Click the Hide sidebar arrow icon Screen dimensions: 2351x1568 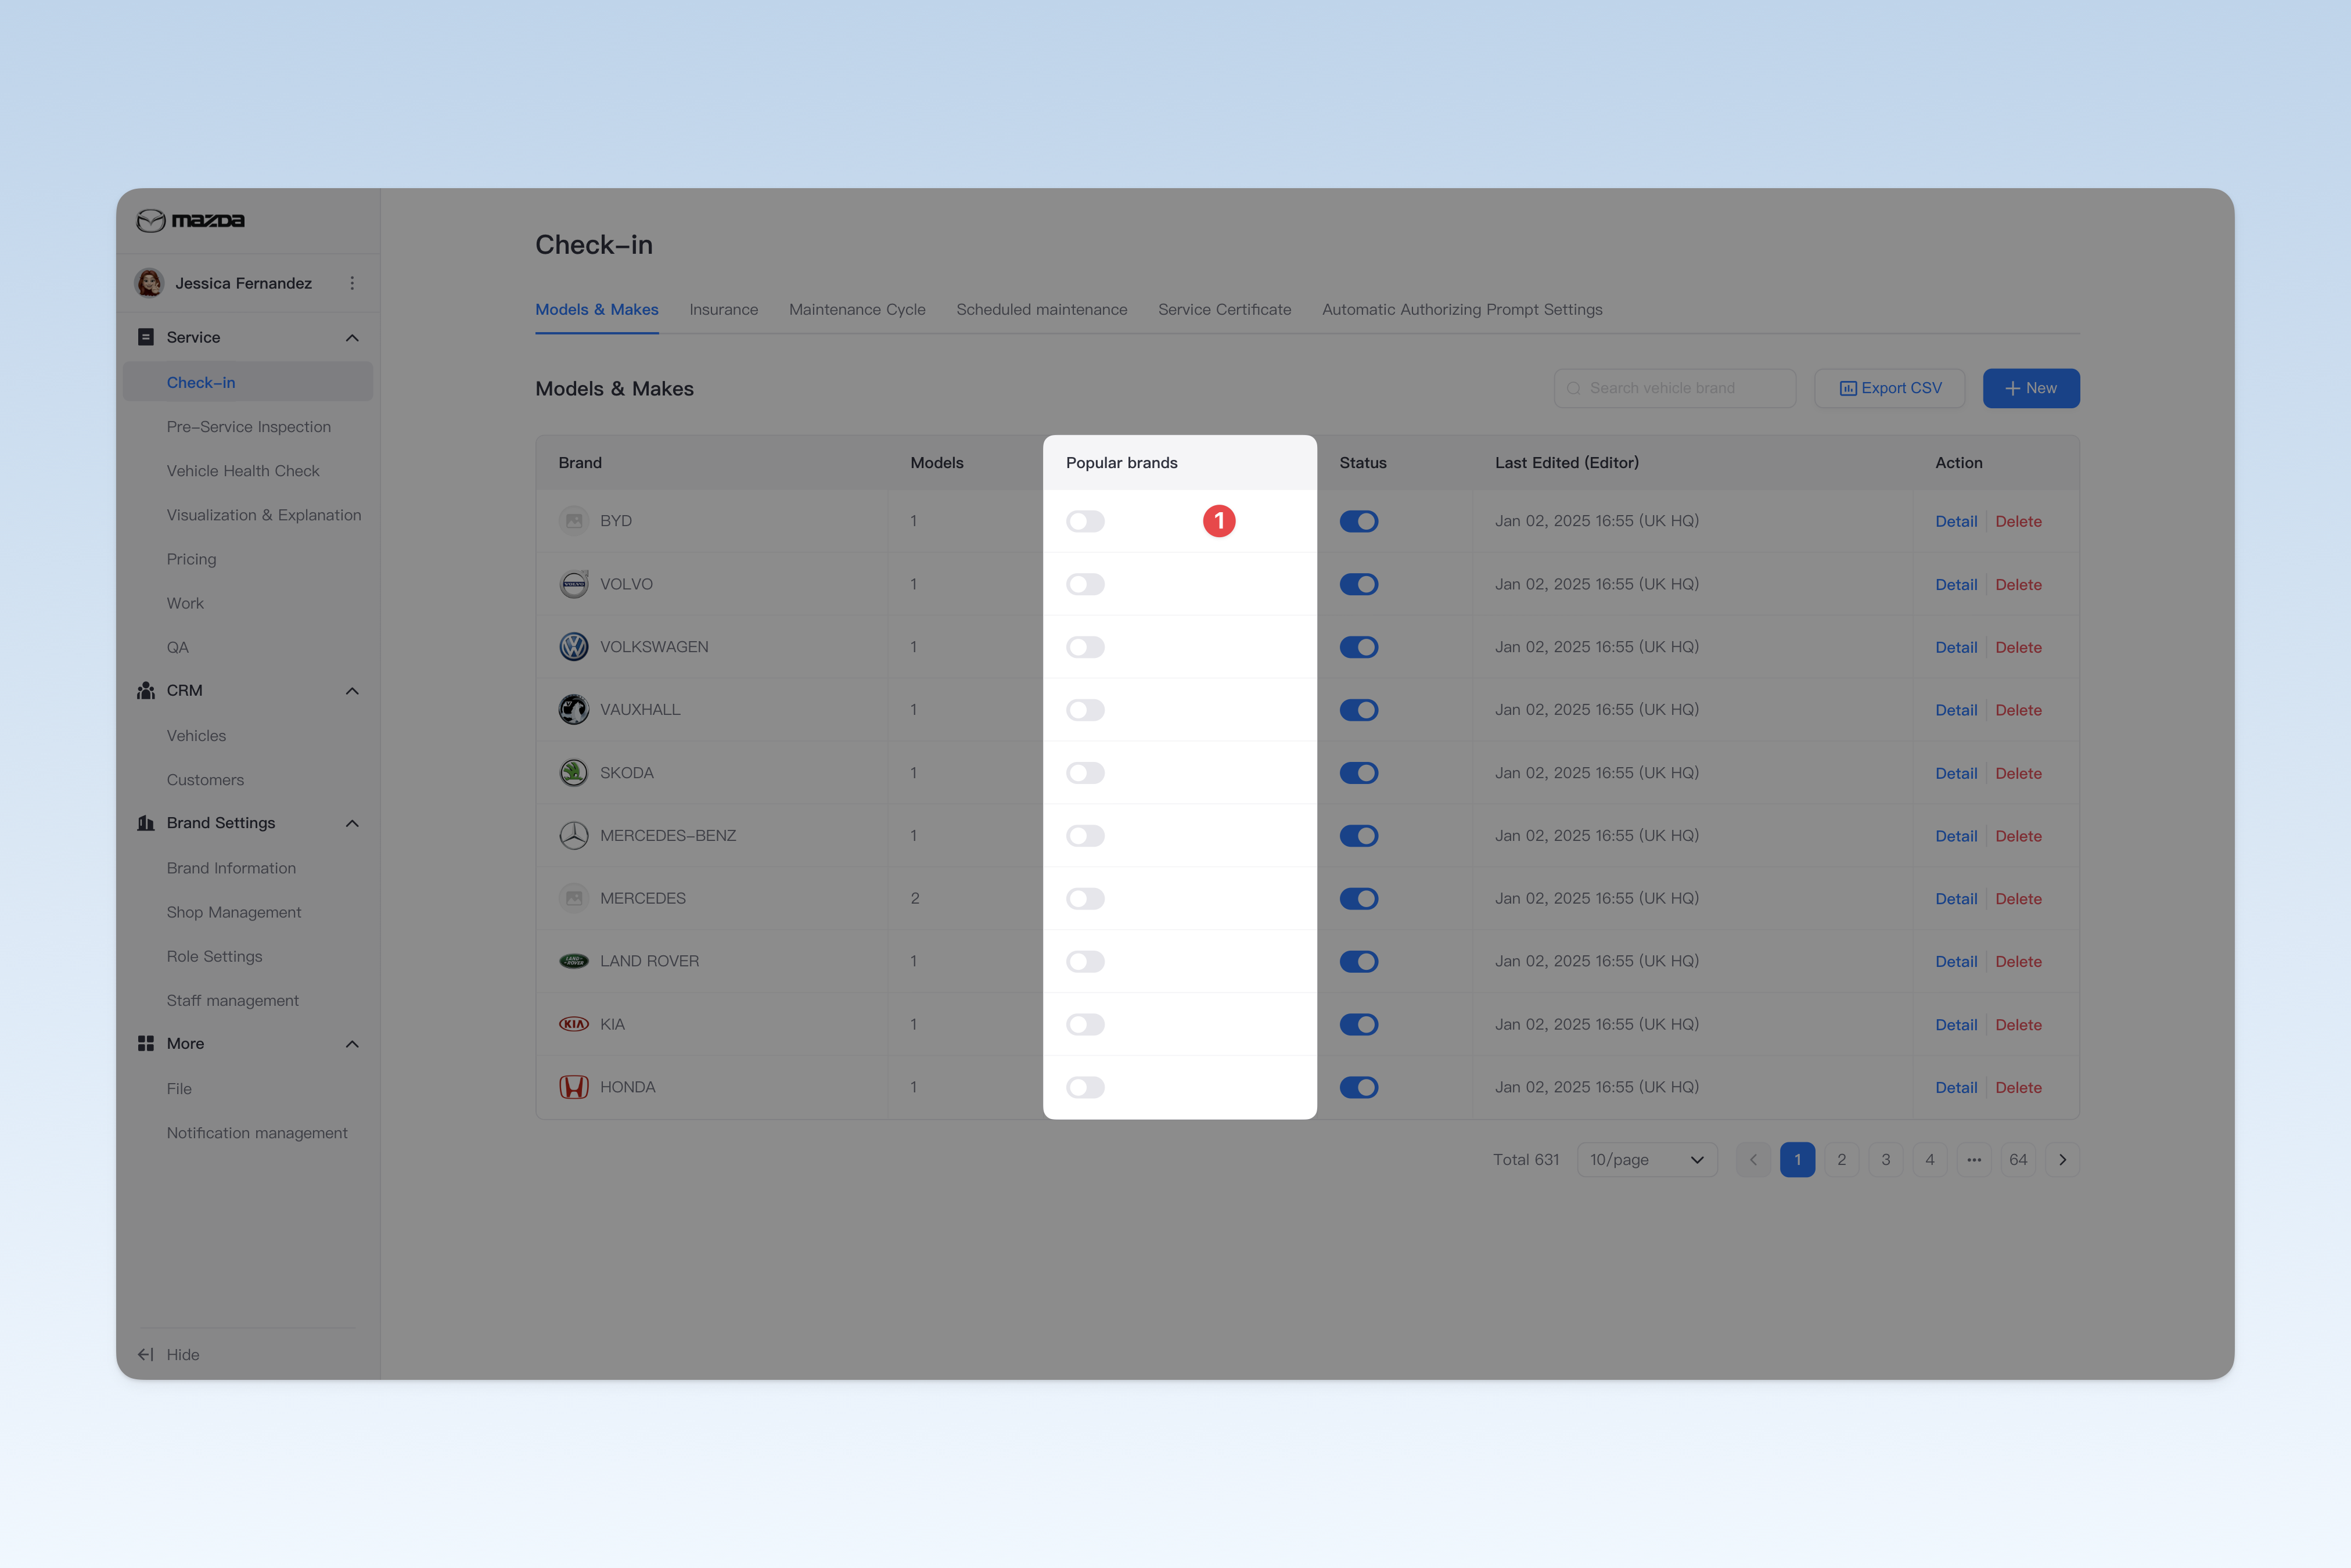(146, 1354)
